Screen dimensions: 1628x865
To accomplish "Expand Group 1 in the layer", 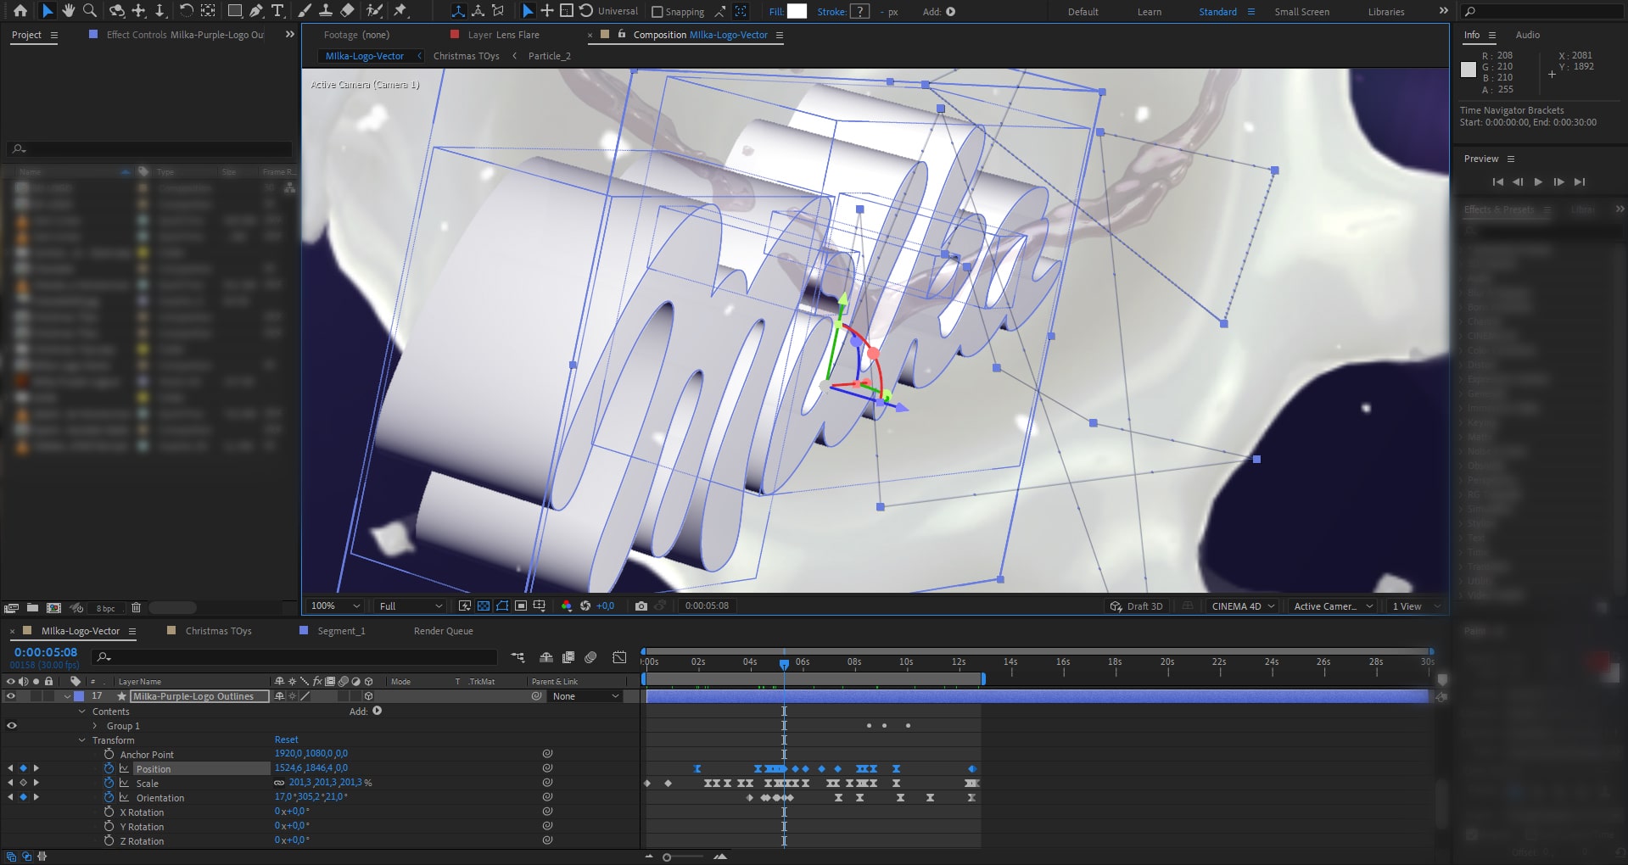I will 95,726.
